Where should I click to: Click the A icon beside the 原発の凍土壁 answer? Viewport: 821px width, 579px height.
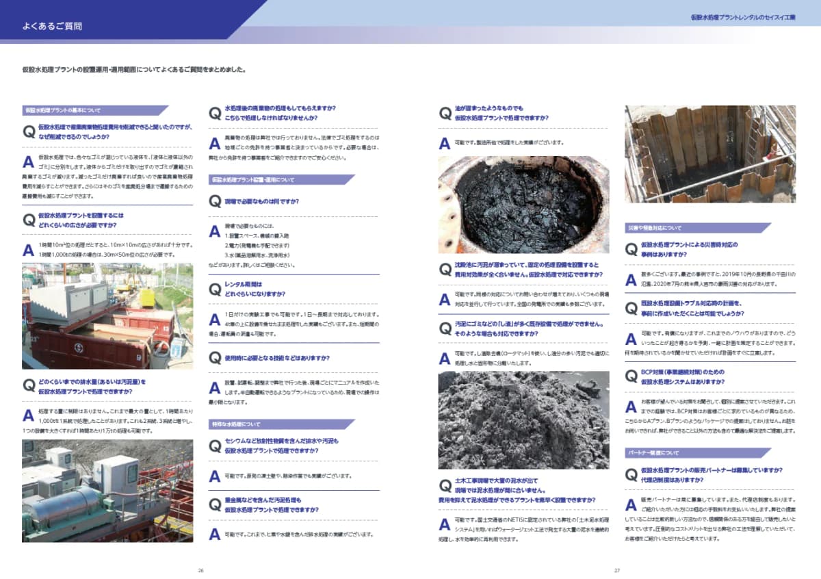tap(215, 476)
